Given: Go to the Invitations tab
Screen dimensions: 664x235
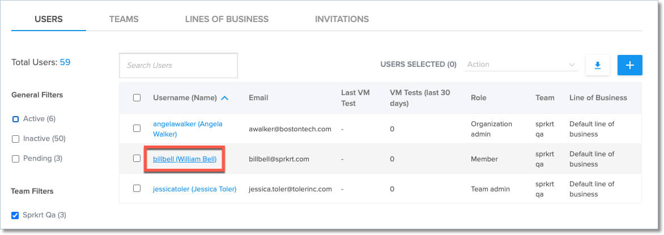Looking at the screenshot, I should [342, 19].
